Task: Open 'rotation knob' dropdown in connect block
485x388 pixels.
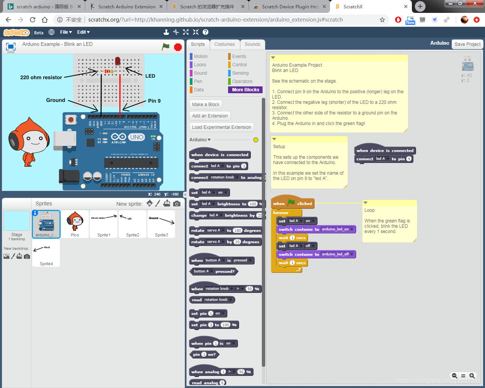Action: point(224,177)
